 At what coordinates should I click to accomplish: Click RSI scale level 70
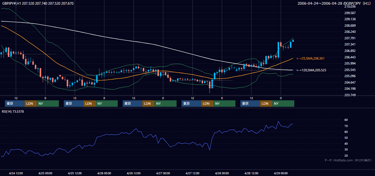(346, 126)
